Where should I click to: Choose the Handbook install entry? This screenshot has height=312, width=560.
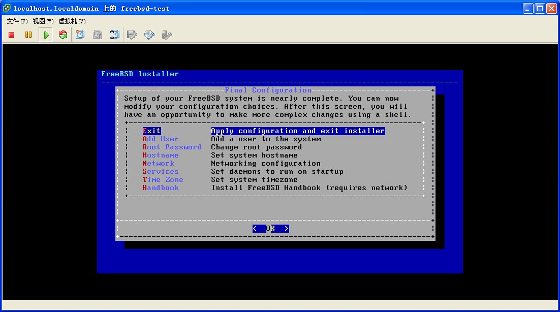coord(161,188)
